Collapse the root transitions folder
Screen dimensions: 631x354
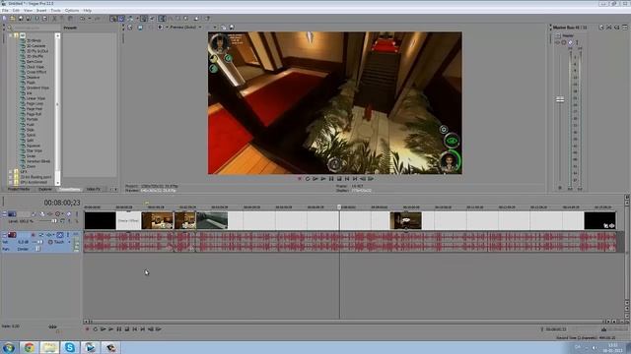(x=11, y=35)
